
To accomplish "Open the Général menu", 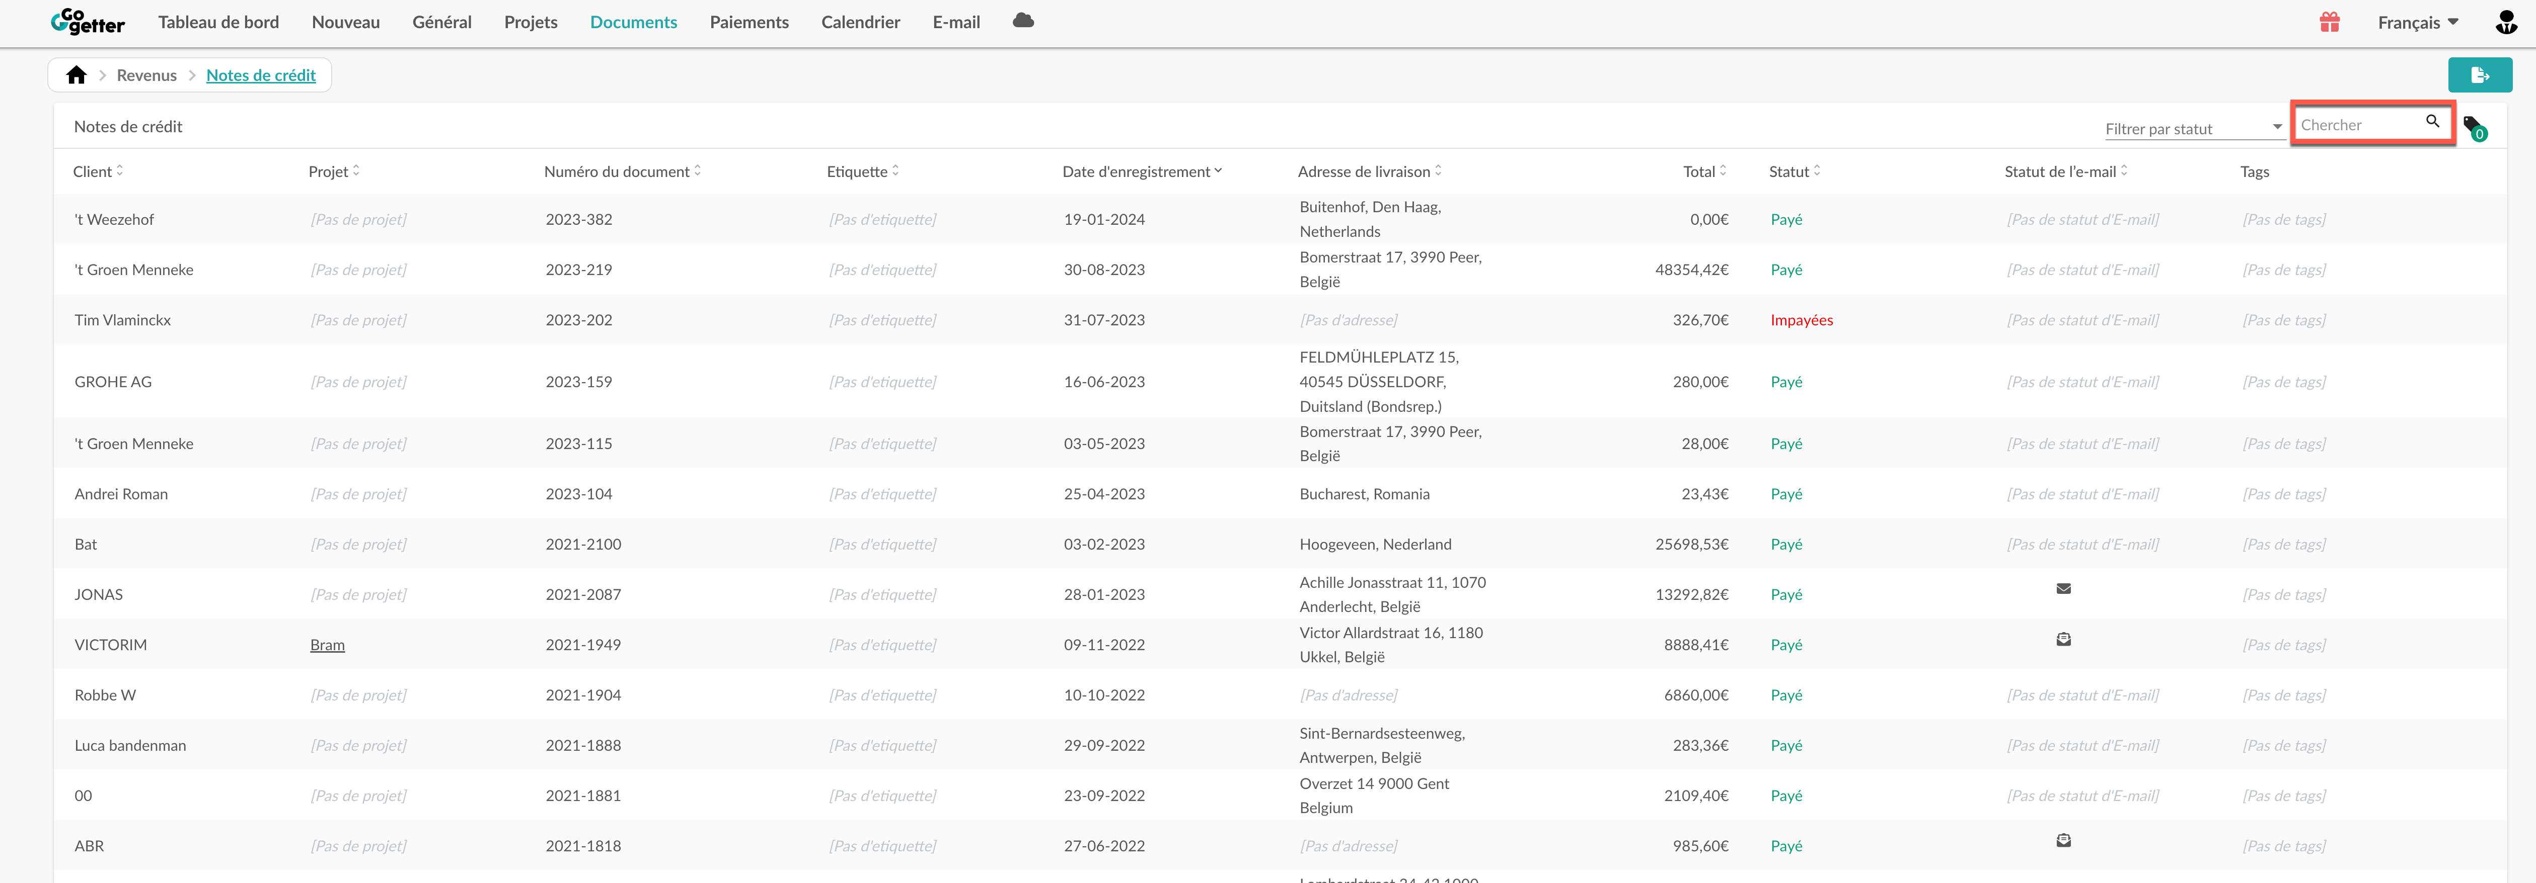I will 442,22.
